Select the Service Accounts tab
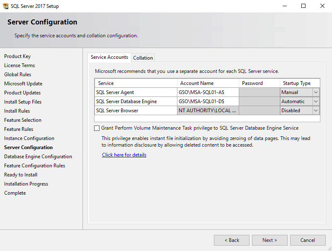 pyautogui.click(x=109, y=57)
